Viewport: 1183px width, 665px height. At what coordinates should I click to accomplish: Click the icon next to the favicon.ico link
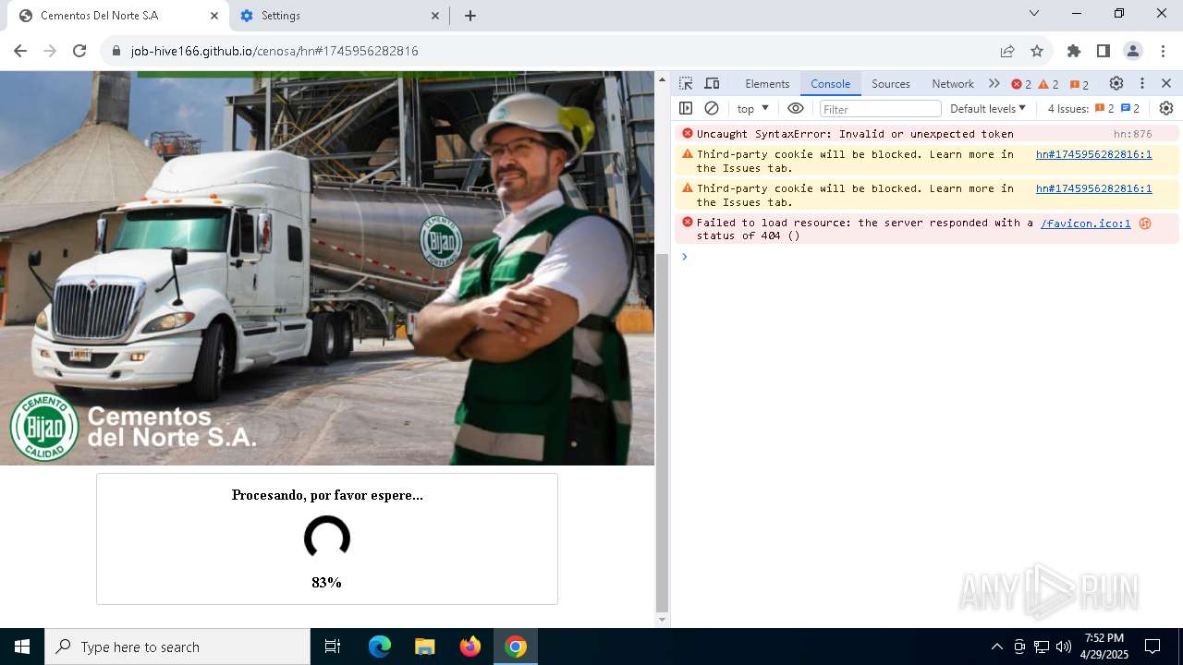(x=1145, y=223)
